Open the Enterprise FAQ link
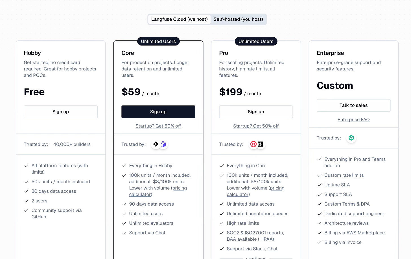 353,120
